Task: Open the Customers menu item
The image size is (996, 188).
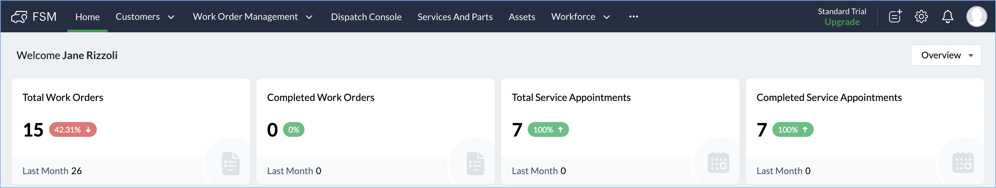Action: pyautogui.click(x=138, y=16)
